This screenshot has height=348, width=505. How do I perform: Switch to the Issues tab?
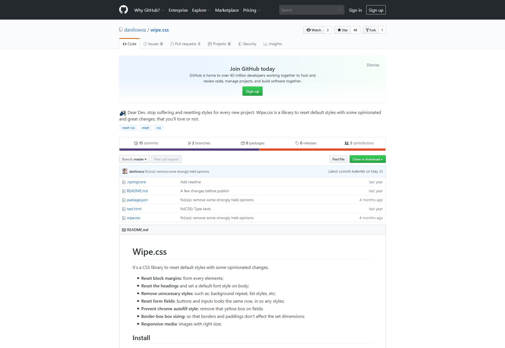click(153, 44)
